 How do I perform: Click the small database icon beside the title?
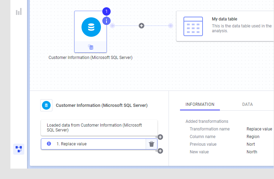coord(46,105)
